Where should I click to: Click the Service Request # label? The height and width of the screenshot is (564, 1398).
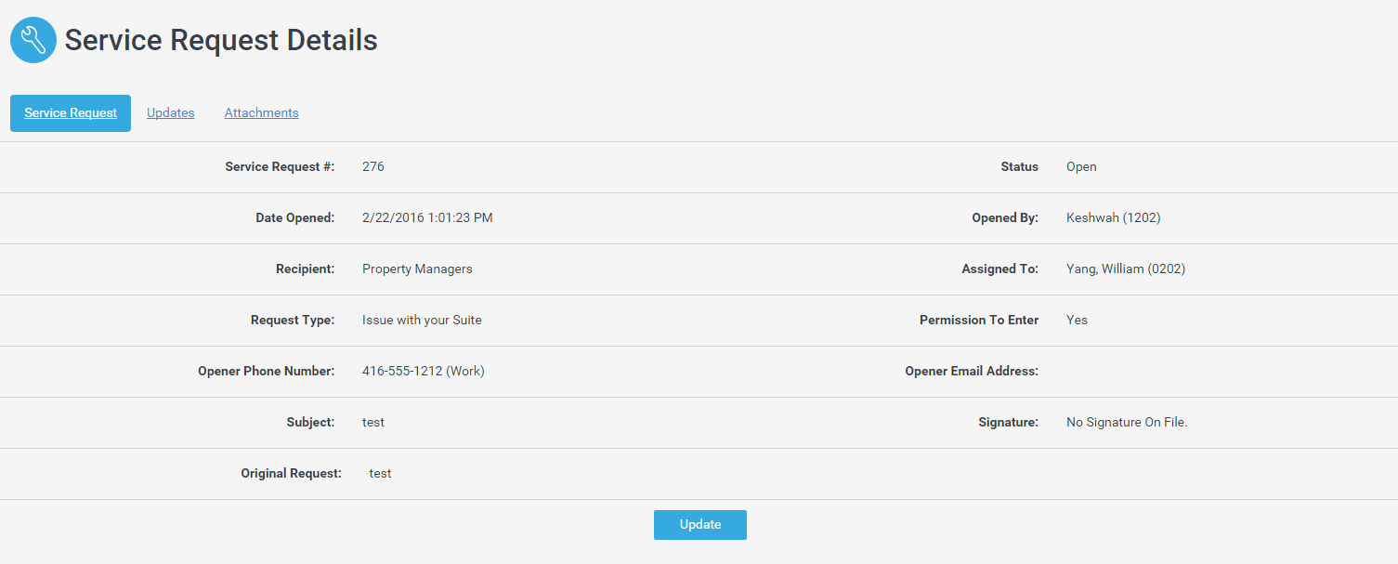pos(280,167)
